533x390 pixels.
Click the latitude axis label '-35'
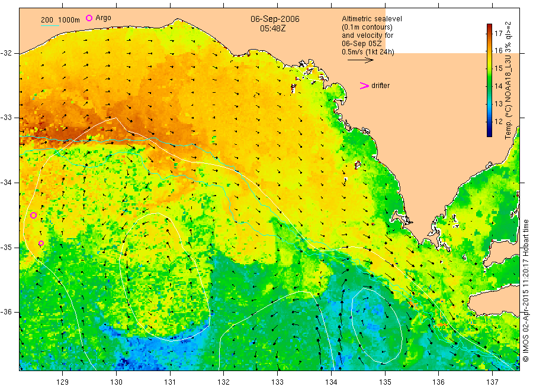[x=7, y=247]
